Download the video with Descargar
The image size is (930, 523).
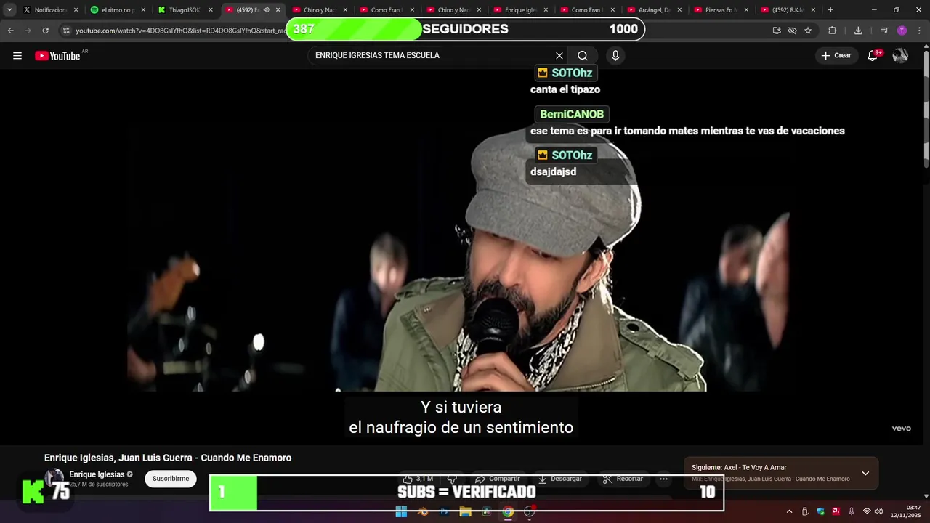(x=560, y=479)
